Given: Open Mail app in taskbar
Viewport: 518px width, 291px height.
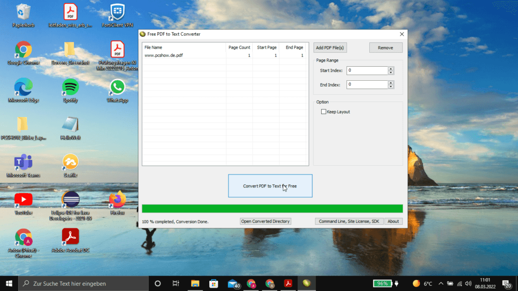Looking at the screenshot, I should pyautogui.click(x=233, y=283).
